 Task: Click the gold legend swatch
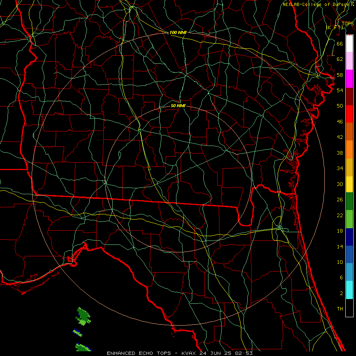tap(349, 167)
